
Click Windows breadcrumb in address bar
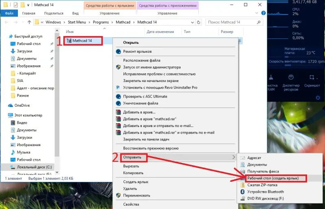coord(53,22)
